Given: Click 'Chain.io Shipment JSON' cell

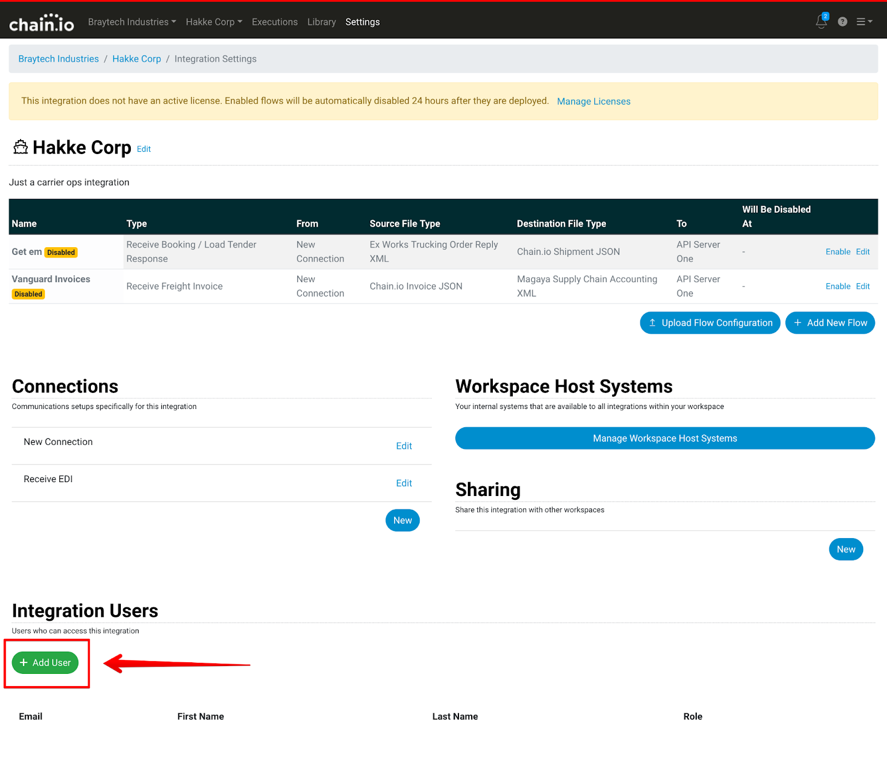Looking at the screenshot, I should [568, 252].
